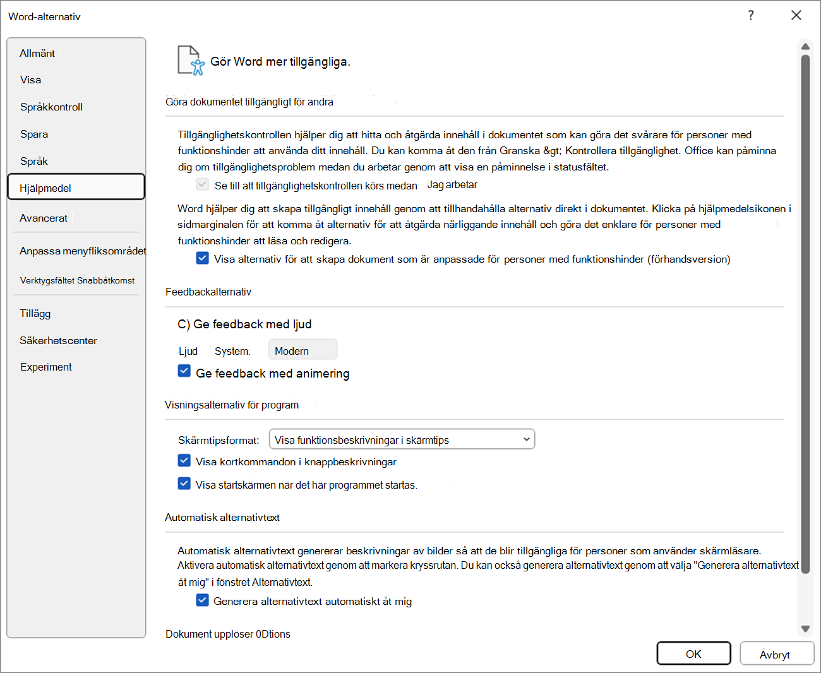Uncheck Generera alternativtext automatiskt åt mig
The image size is (821, 673).
(202, 600)
